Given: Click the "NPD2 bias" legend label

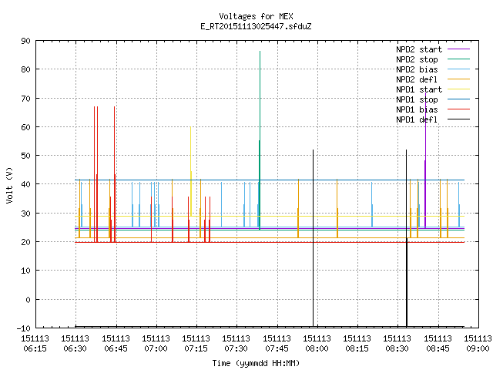Looking at the screenshot, I should point(417,69).
